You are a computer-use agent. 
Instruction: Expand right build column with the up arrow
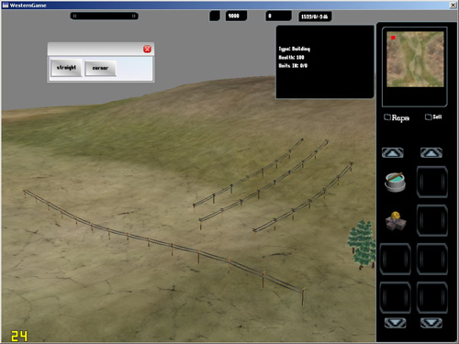point(431,152)
